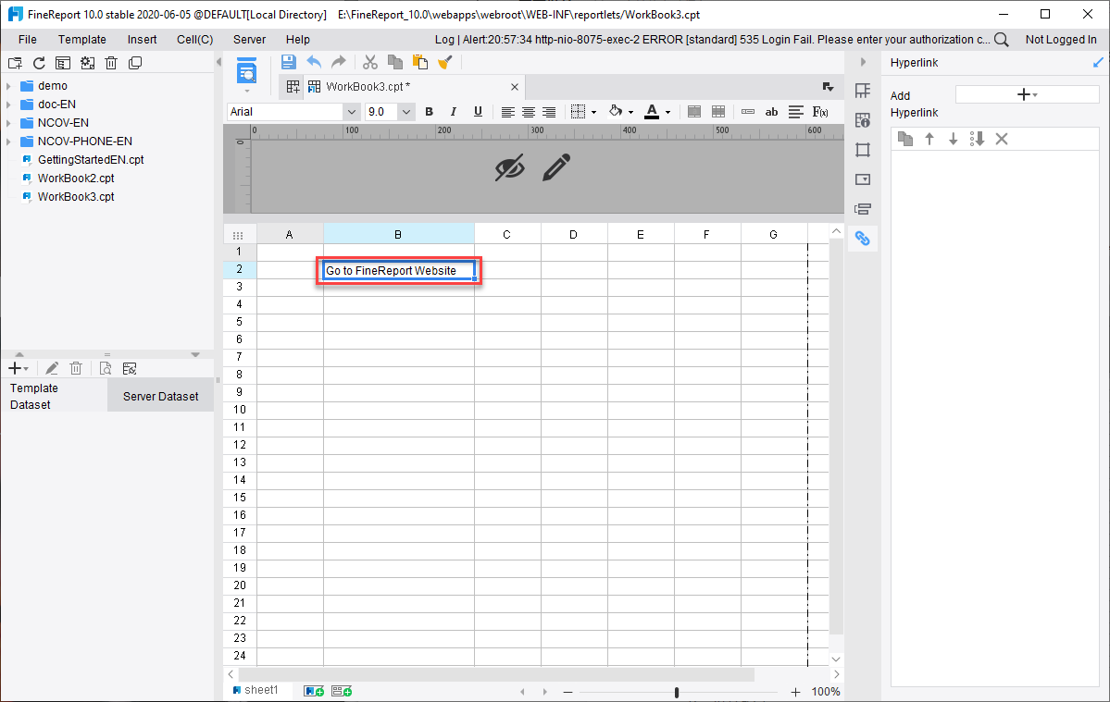
Task: Click the Insert Text ab icon on toolbar
Action: coord(771,111)
